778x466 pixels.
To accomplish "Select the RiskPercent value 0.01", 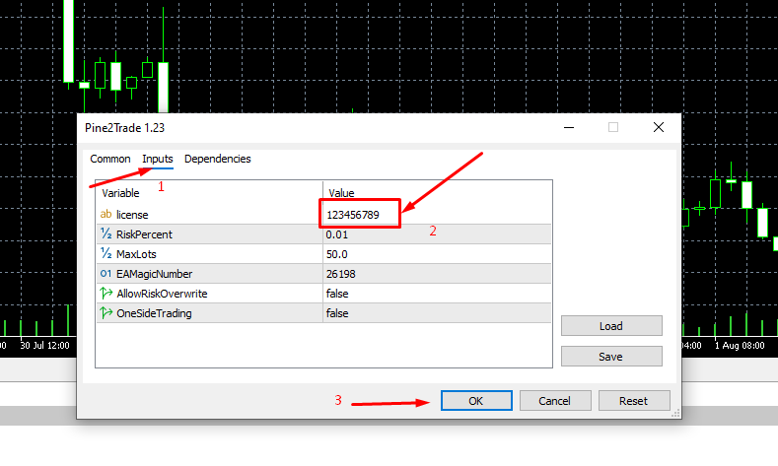I will pos(437,234).
